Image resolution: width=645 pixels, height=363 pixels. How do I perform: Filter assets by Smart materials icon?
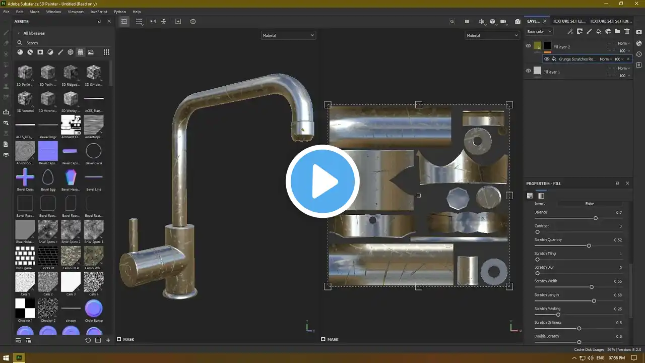pos(30,52)
